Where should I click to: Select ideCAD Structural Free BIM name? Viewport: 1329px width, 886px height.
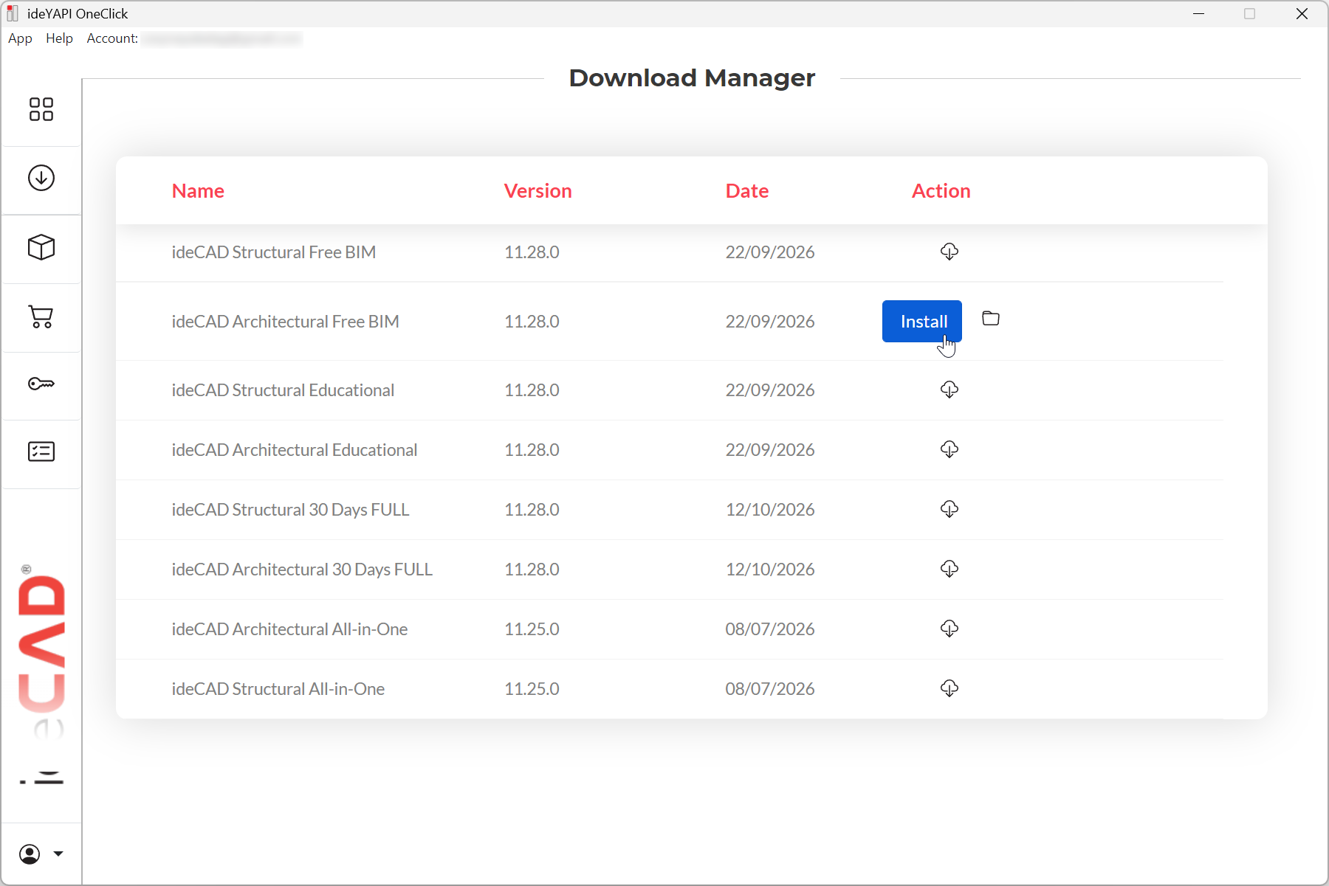274,252
